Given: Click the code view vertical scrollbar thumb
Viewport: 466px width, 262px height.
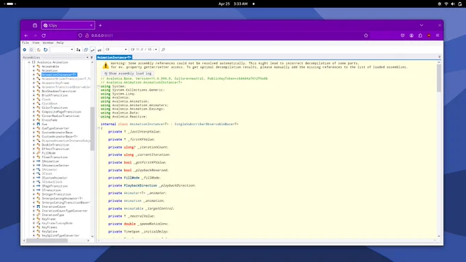Looking at the screenshot, I should 439,78.
